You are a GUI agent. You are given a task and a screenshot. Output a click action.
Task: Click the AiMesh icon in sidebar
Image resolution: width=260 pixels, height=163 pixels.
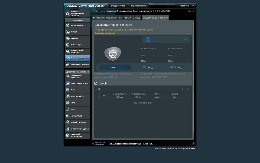coord(68,32)
